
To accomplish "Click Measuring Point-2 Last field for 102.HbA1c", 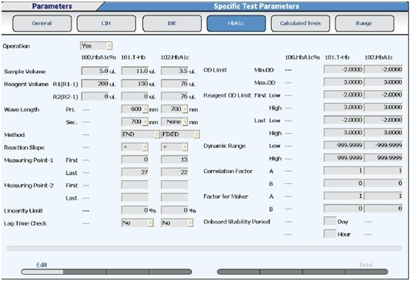I will [175, 197].
